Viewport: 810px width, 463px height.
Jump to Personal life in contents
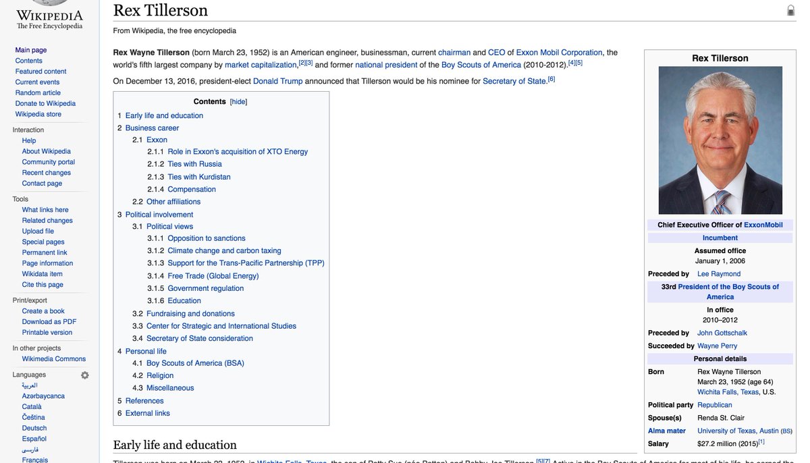click(146, 352)
